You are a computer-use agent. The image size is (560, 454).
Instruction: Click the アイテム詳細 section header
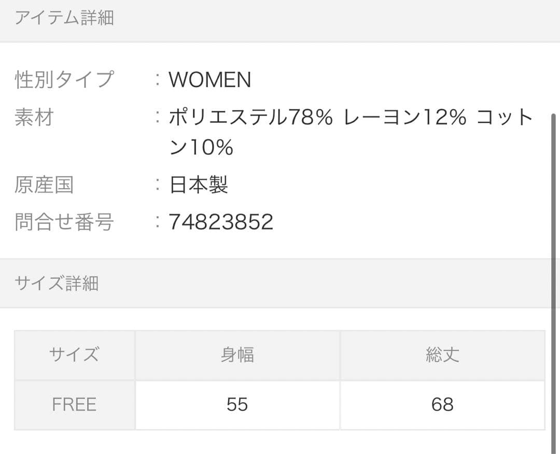click(x=64, y=18)
